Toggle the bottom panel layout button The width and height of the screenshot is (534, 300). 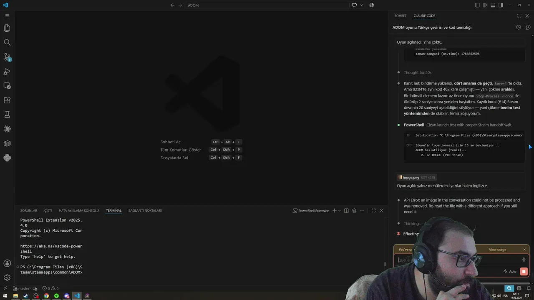point(493,5)
